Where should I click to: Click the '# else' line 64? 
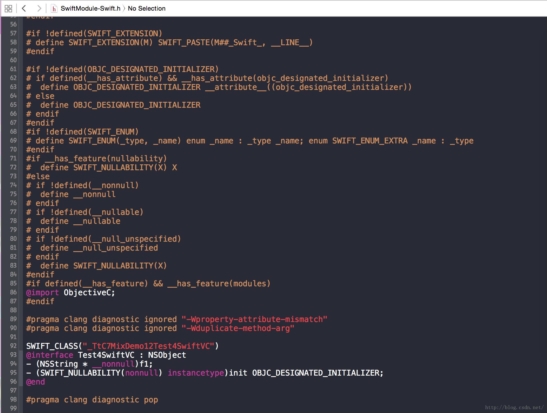pos(40,96)
